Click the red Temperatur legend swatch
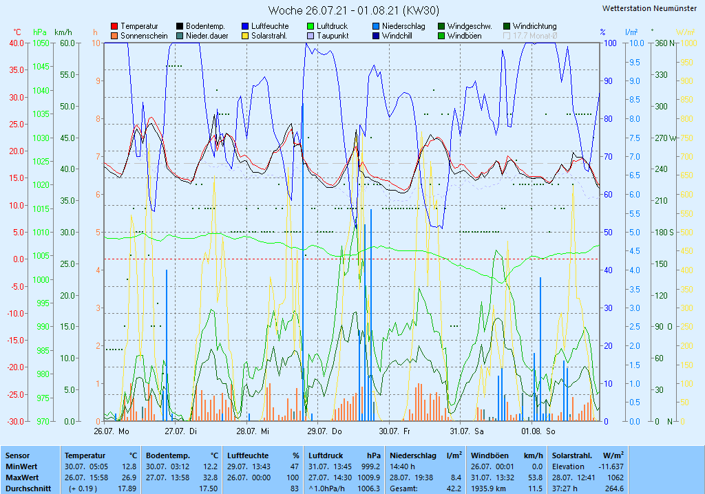Screen dimensions: 705x494 tap(114, 27)
